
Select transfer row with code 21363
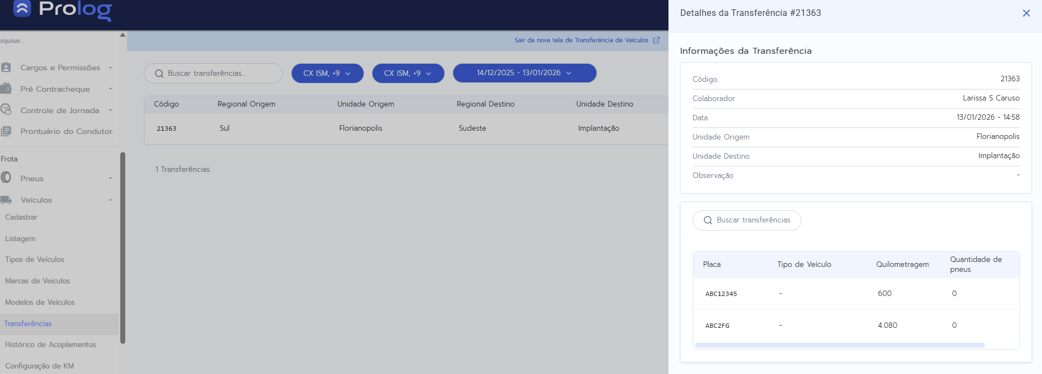pos(166,129)
